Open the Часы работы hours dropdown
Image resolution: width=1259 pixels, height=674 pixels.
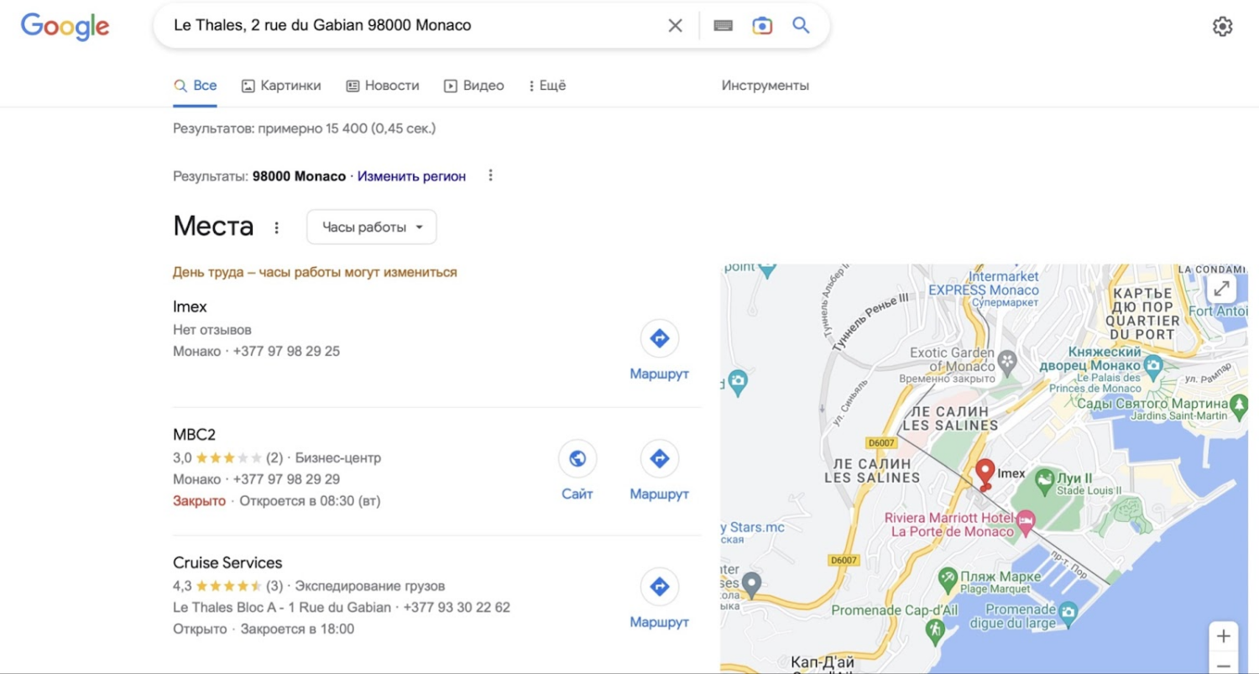pyautogui.click(x=371, y=227)
